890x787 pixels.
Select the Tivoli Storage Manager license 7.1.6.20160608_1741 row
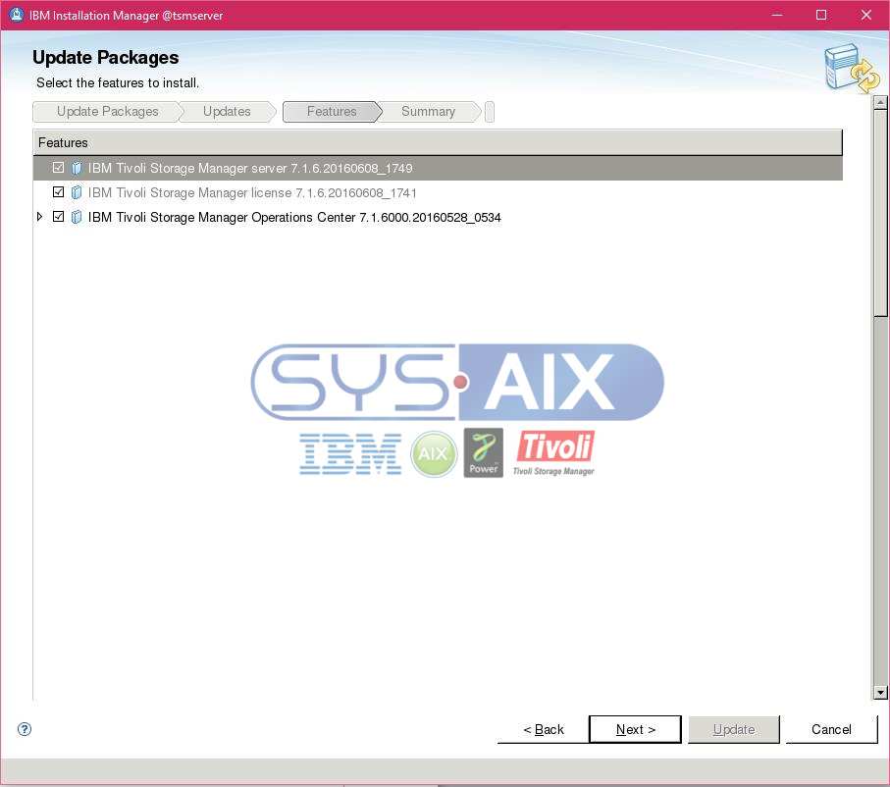[x=438, y=192]
